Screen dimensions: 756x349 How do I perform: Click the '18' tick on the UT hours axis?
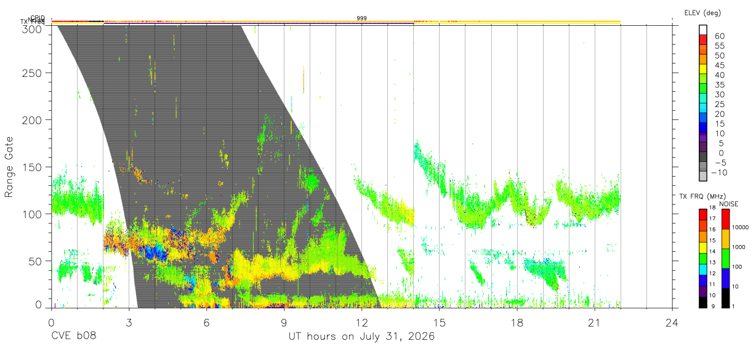(x=517, y=323)
